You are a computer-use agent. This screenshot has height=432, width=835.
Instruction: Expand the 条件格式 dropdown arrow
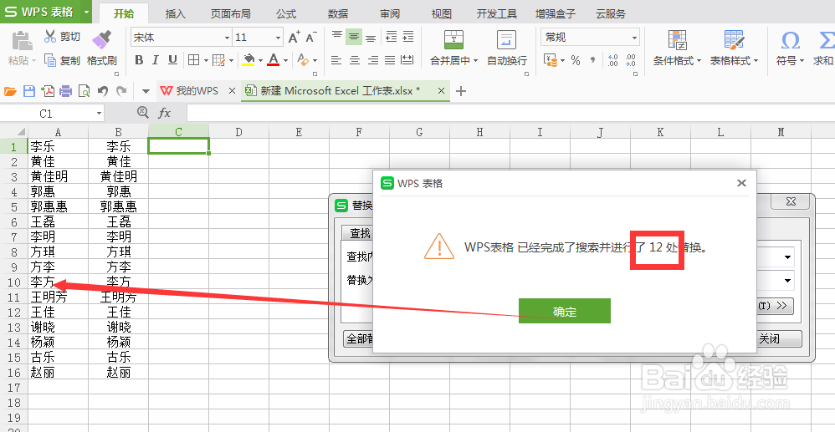point(699,61)
